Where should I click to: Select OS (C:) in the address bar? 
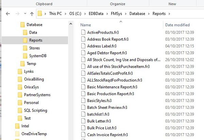click(x=75, y=14)
